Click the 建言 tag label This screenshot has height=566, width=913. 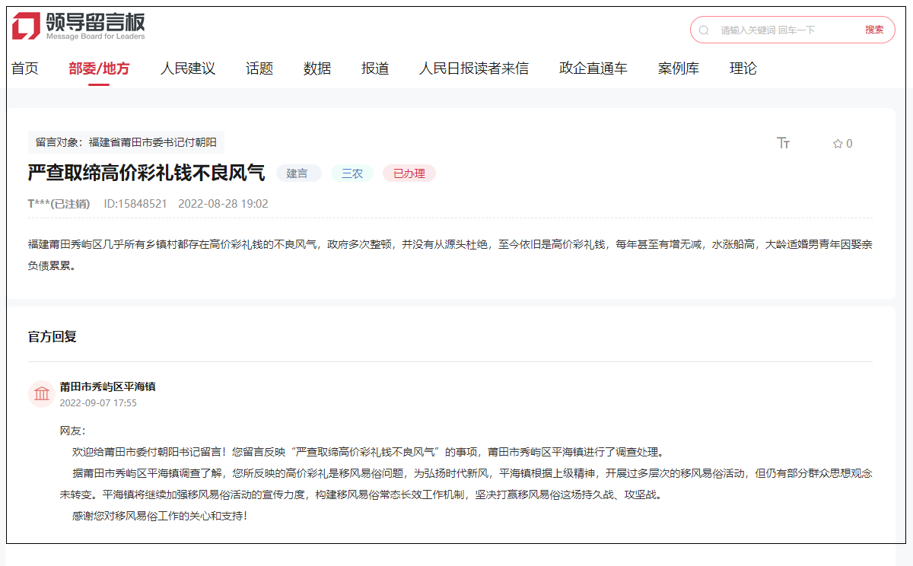point(298,173)
